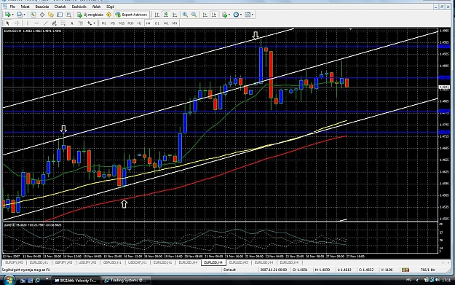Open the Profiles dropdown
Viewport: 455px width, 285px height.
point(21,15)
